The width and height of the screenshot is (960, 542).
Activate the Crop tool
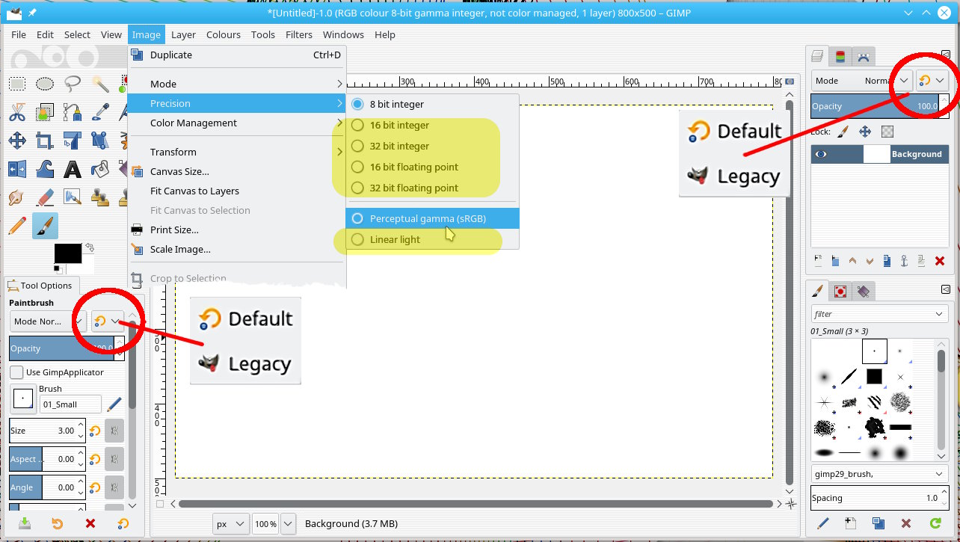coord(45,141)
